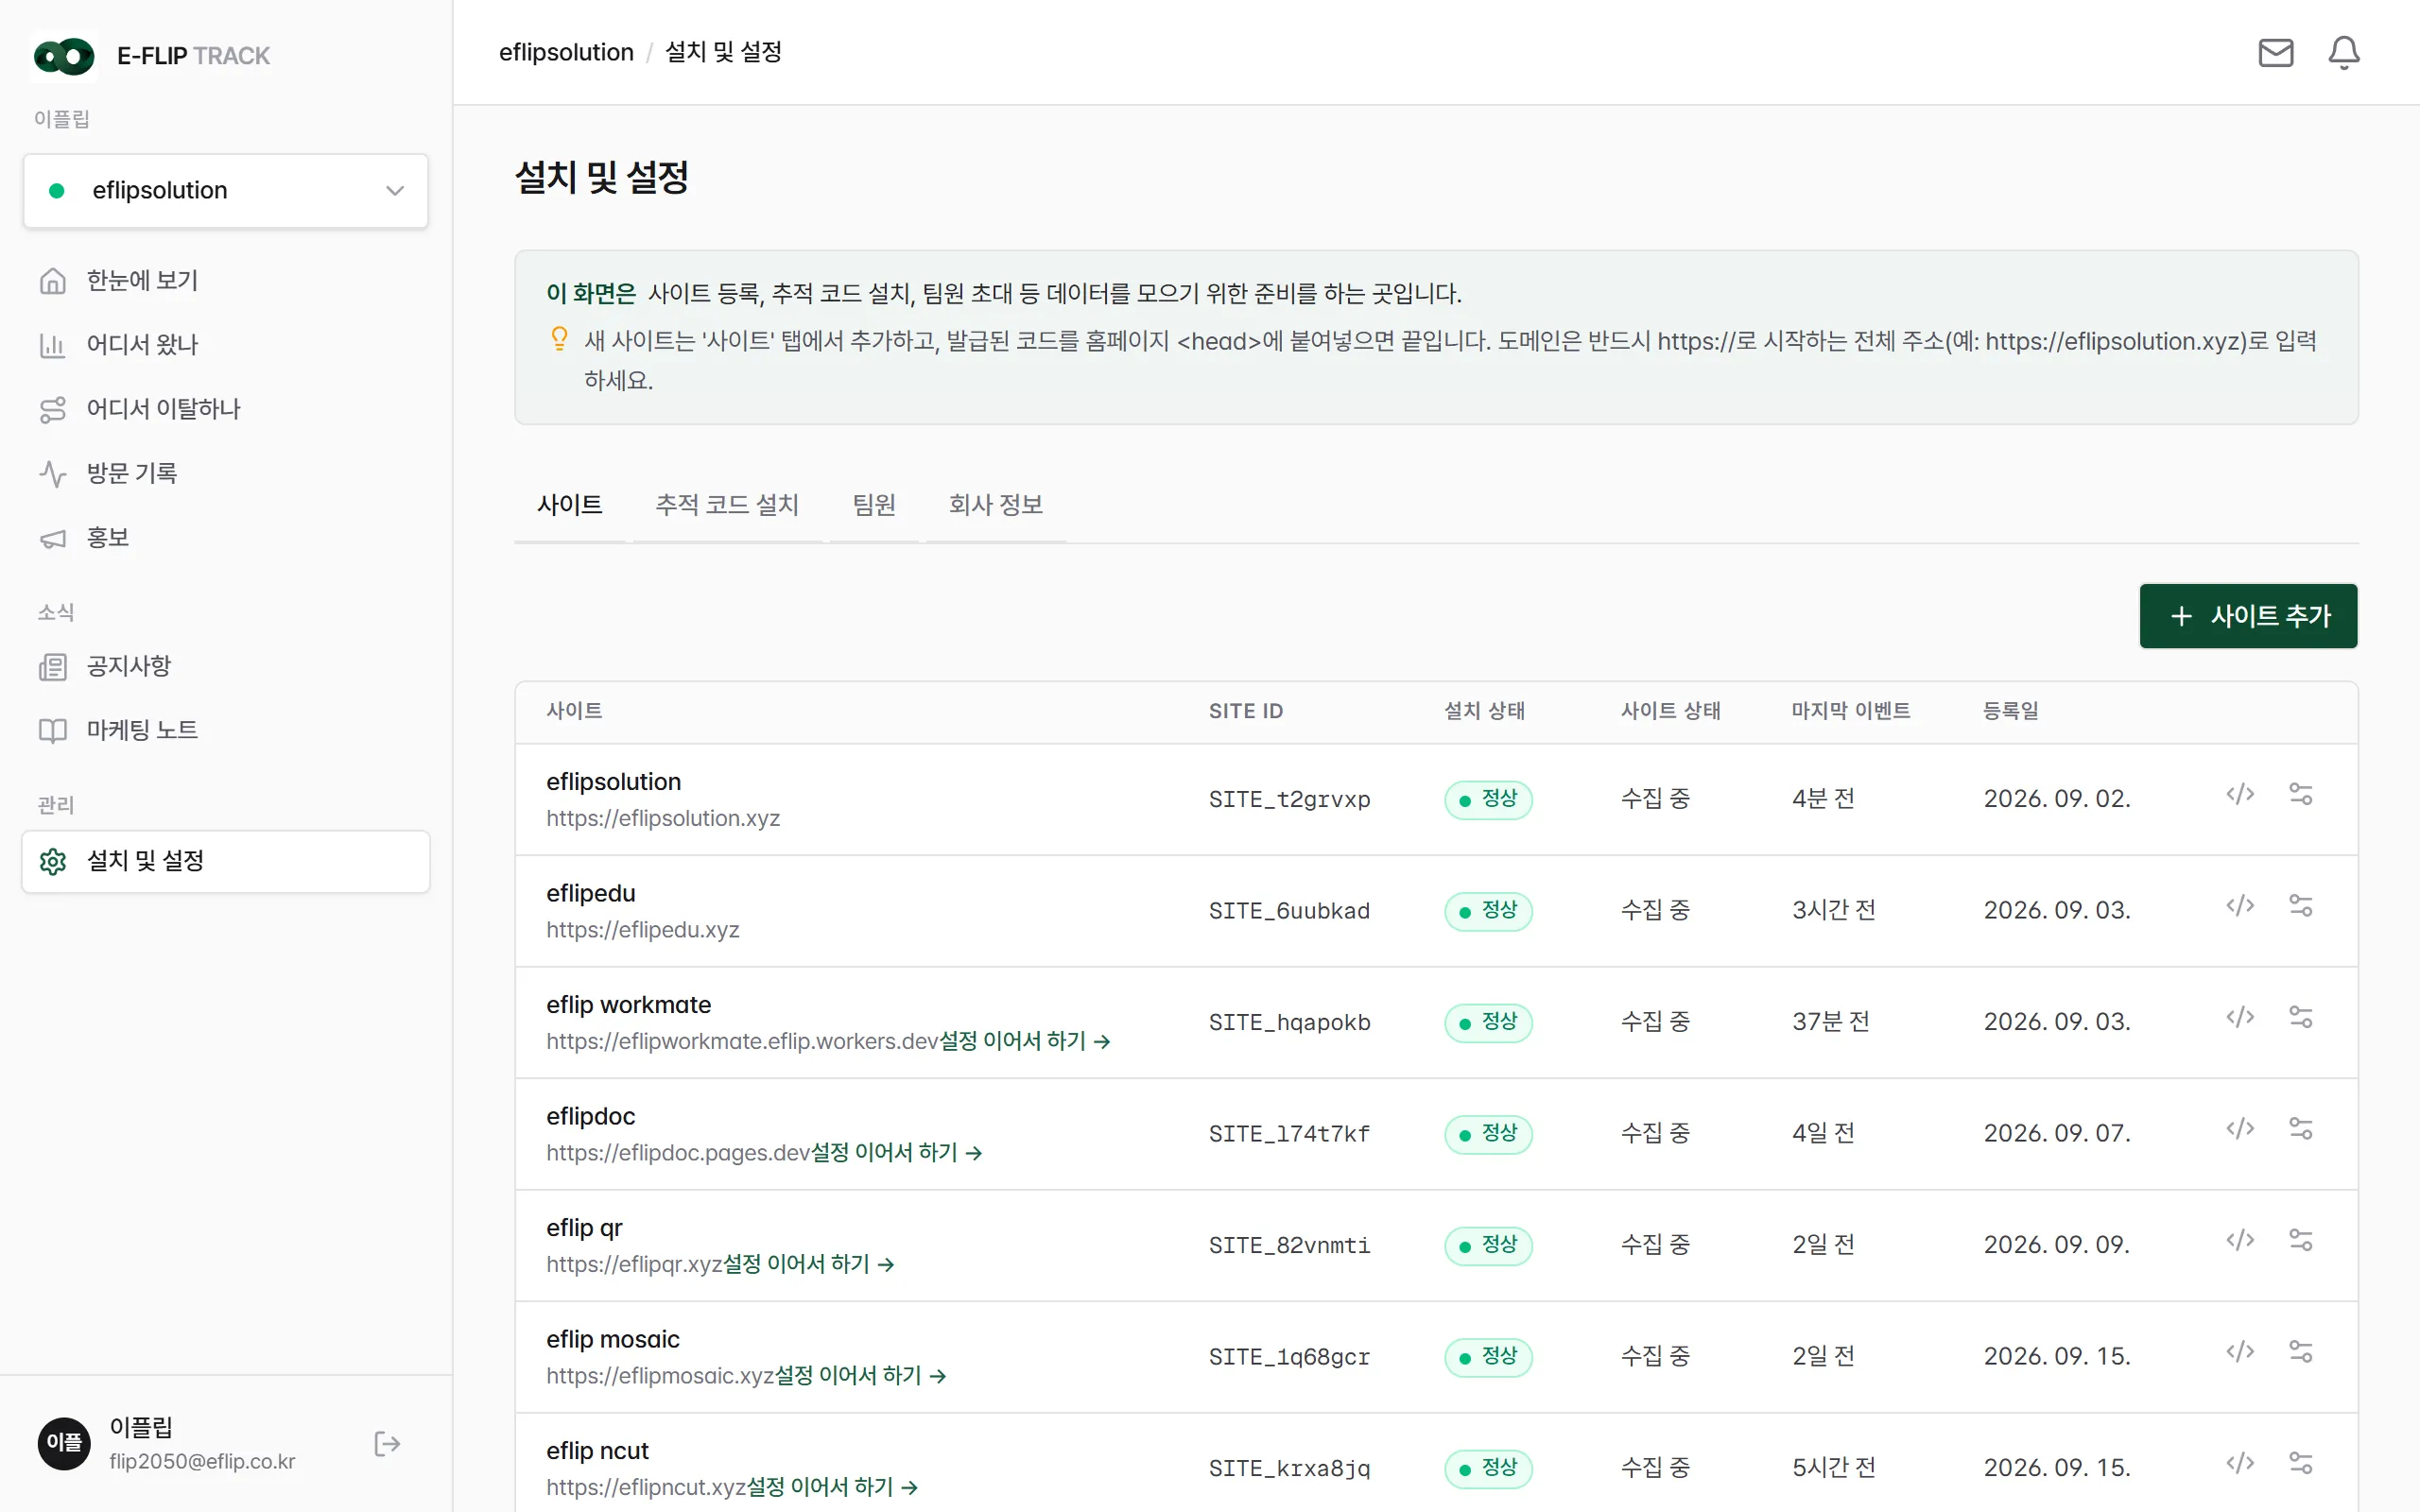Click eflipsolution in the breadcrumb
Screen dimensions: 2420x1512
pos(566,52)
